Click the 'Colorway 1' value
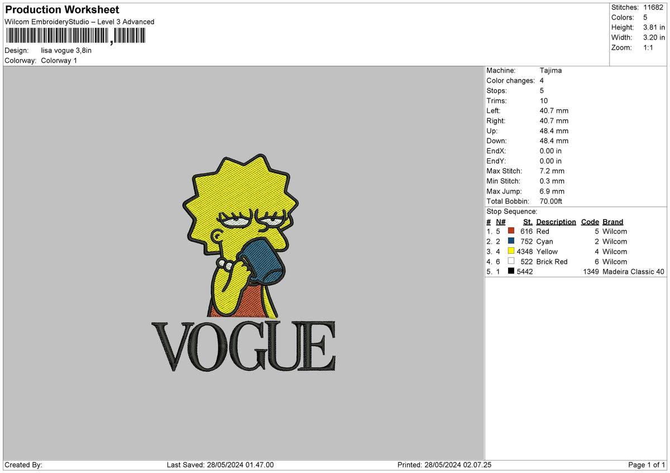 pos(59,60)
